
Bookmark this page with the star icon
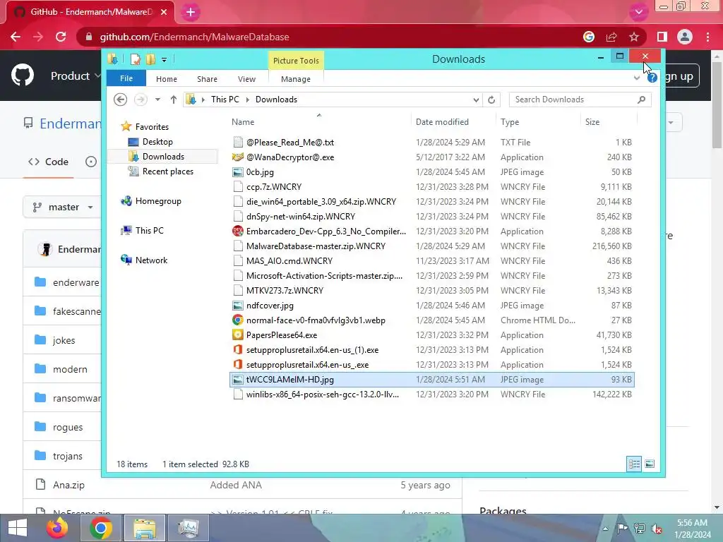[x=634, y=37]
